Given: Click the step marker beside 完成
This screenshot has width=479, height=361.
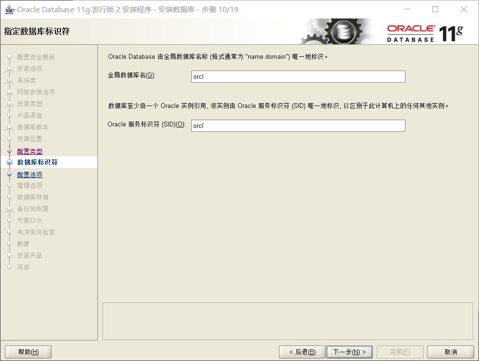Looking at the screenshot, I should click(9, 267).
